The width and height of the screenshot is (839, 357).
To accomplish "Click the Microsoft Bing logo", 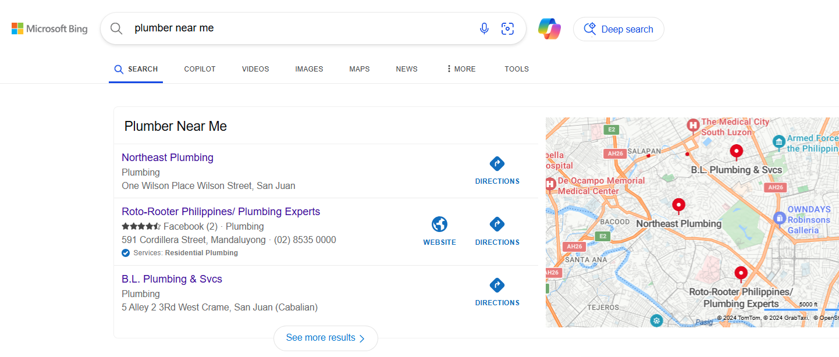I will [x=49, y=28].
